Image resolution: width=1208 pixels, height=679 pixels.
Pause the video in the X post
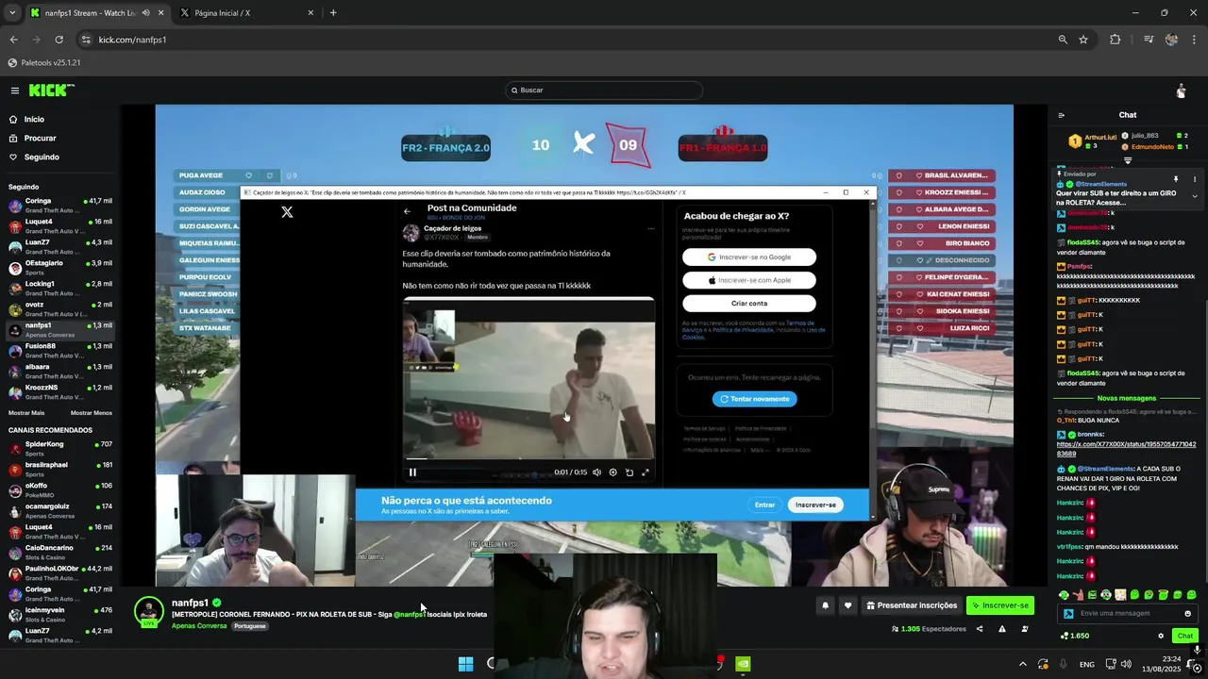click(x=412, y=472)
